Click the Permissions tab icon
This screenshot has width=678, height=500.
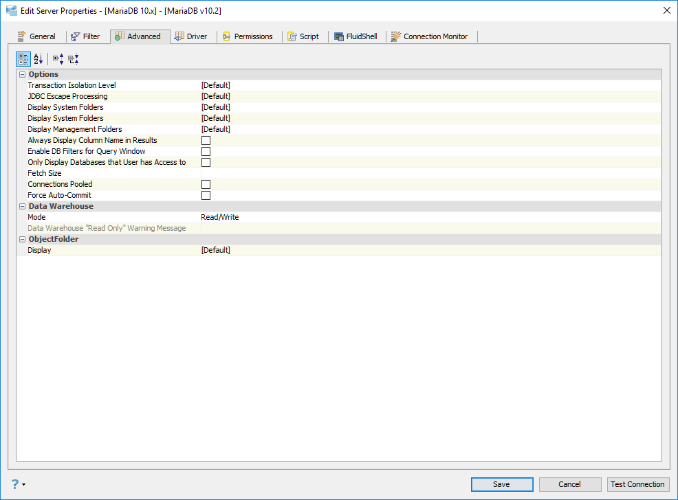point(226,36)
